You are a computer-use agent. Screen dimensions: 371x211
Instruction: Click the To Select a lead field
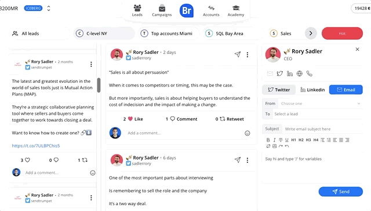point(318,114)
